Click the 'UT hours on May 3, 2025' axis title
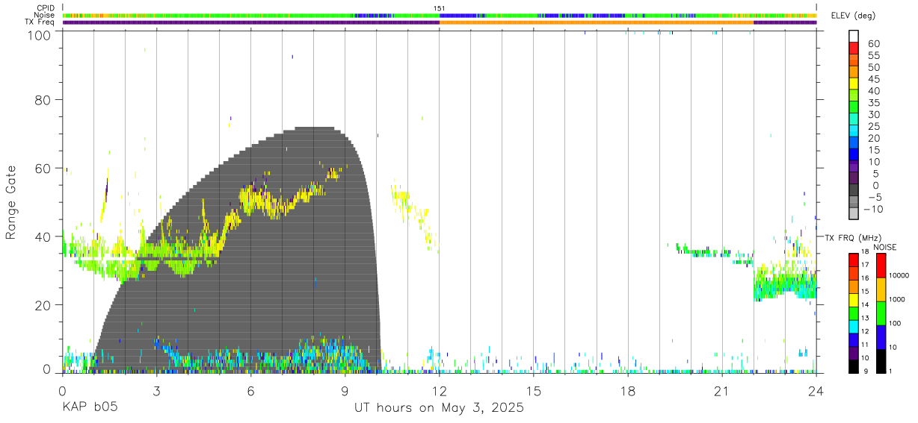The image size is (918, 423). pos(439,408)
